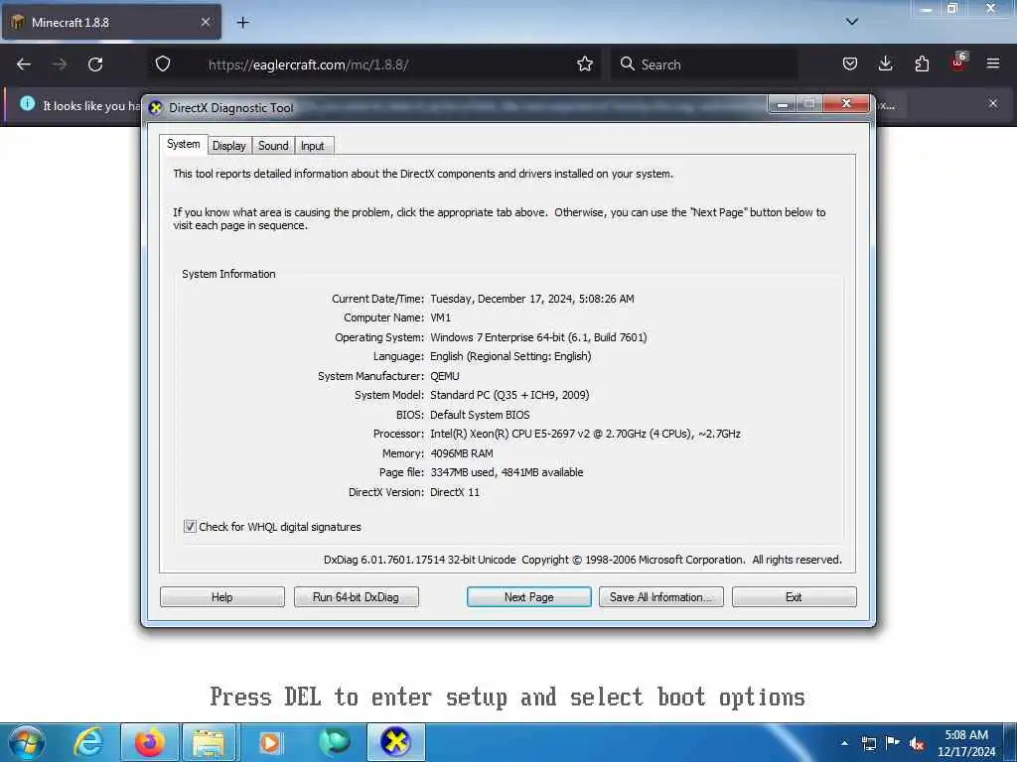The height and width of the screenshot is (762, 1017).
Task: Open the Sound tab
Action: (273, 146)
